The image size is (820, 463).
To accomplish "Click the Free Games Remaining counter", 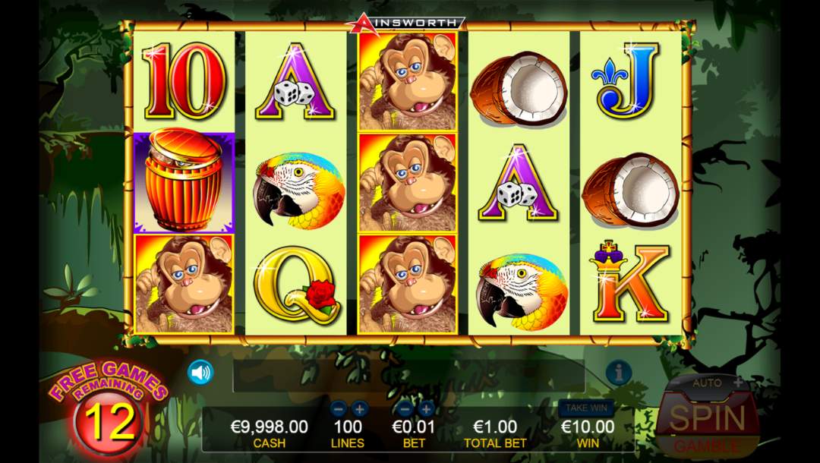I will pos(107,408).
